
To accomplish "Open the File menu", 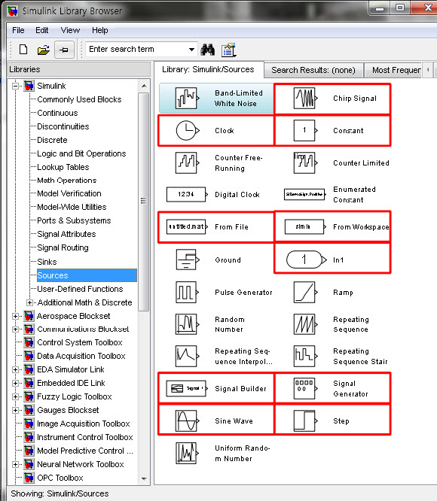I will 18,30.
